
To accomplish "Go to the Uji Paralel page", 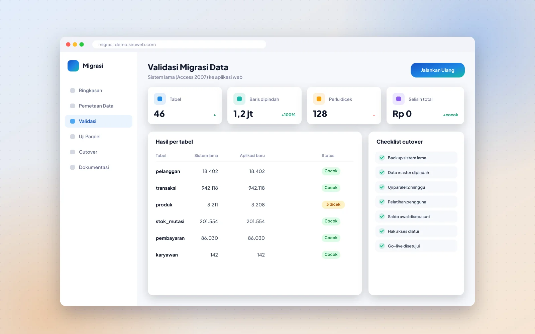I will (99, 137).
